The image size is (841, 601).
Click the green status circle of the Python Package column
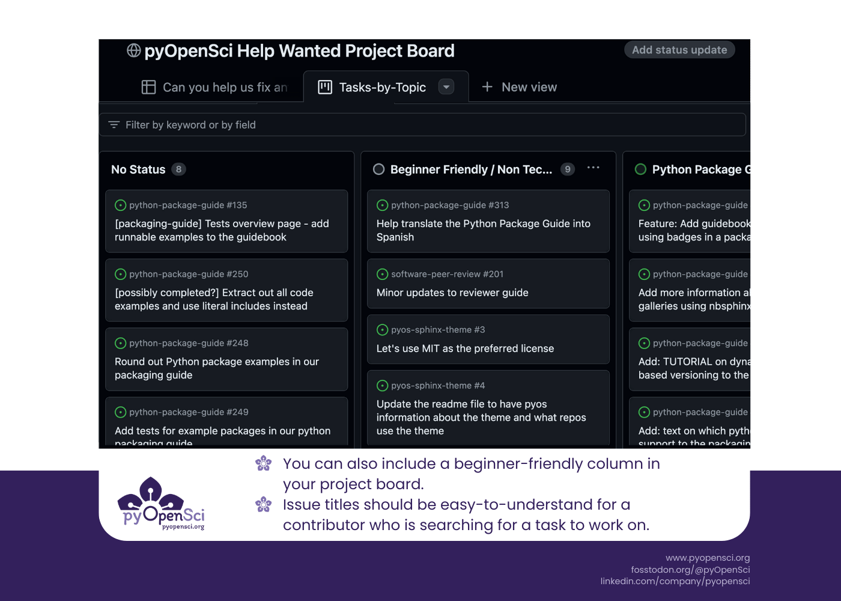[640, 169]
